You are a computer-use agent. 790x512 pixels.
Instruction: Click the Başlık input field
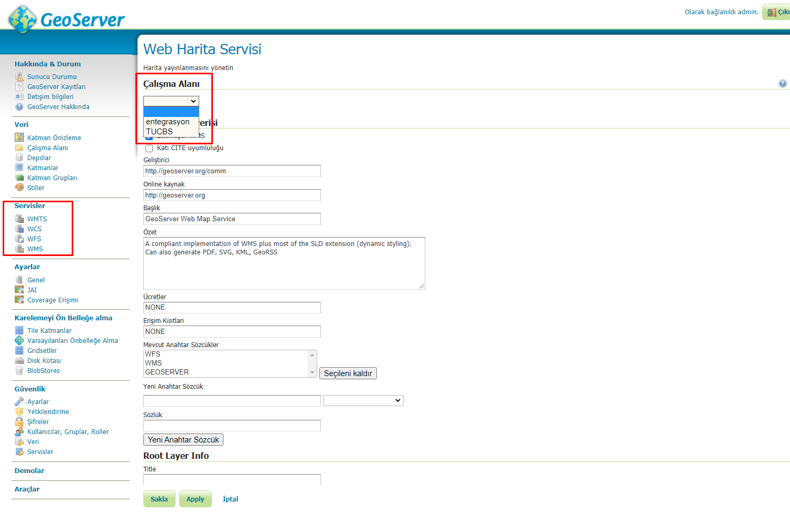(232, 219)
